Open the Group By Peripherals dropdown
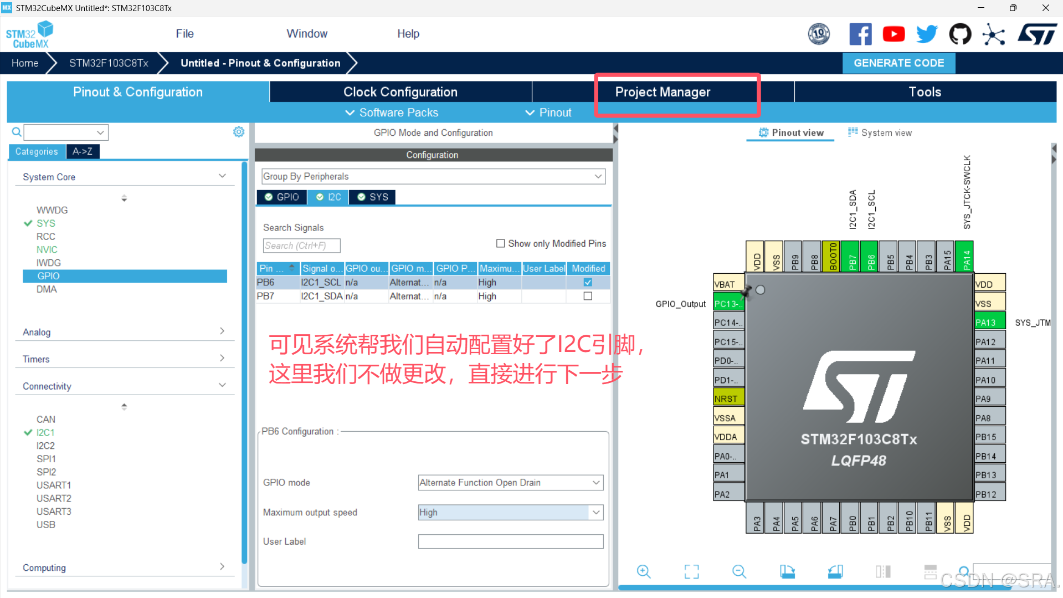The image size is (1063, 598). click(x=598, y=176)
